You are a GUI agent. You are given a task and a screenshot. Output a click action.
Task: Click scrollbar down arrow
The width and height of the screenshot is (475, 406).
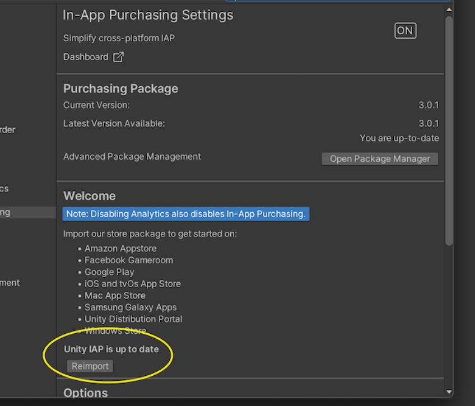(x=449, y=392)
